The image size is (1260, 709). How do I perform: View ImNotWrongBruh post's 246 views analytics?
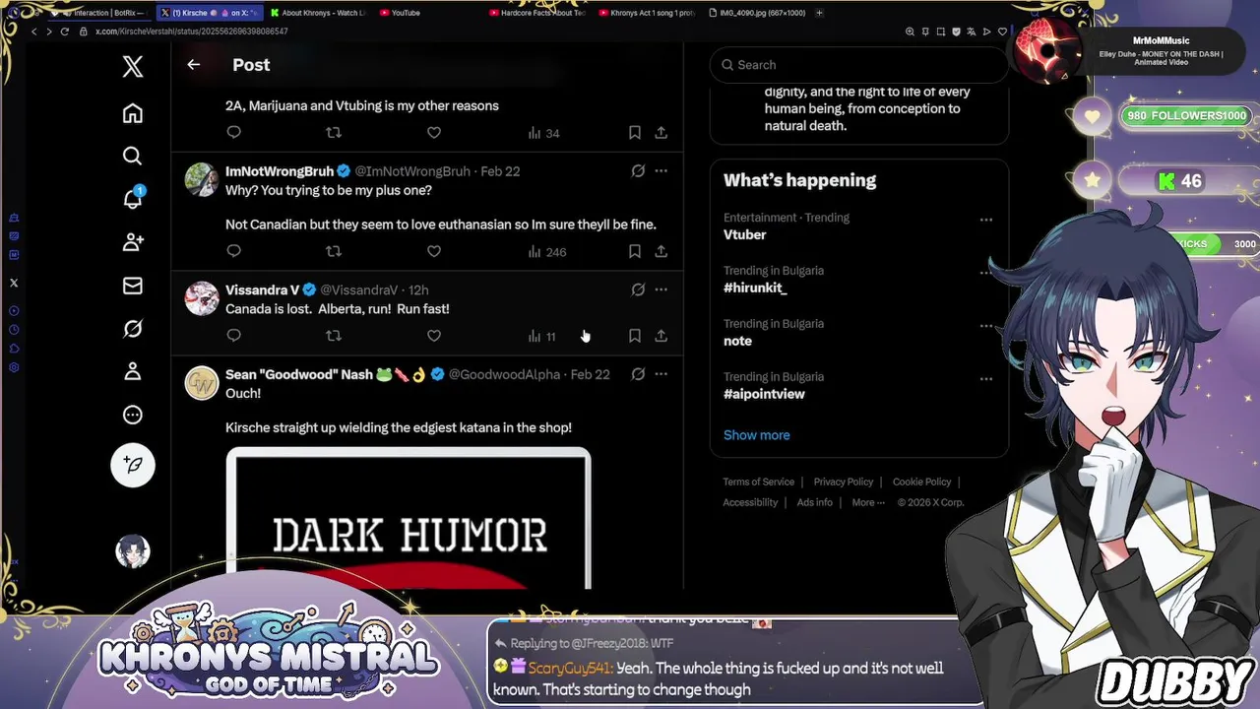point(546,251)
